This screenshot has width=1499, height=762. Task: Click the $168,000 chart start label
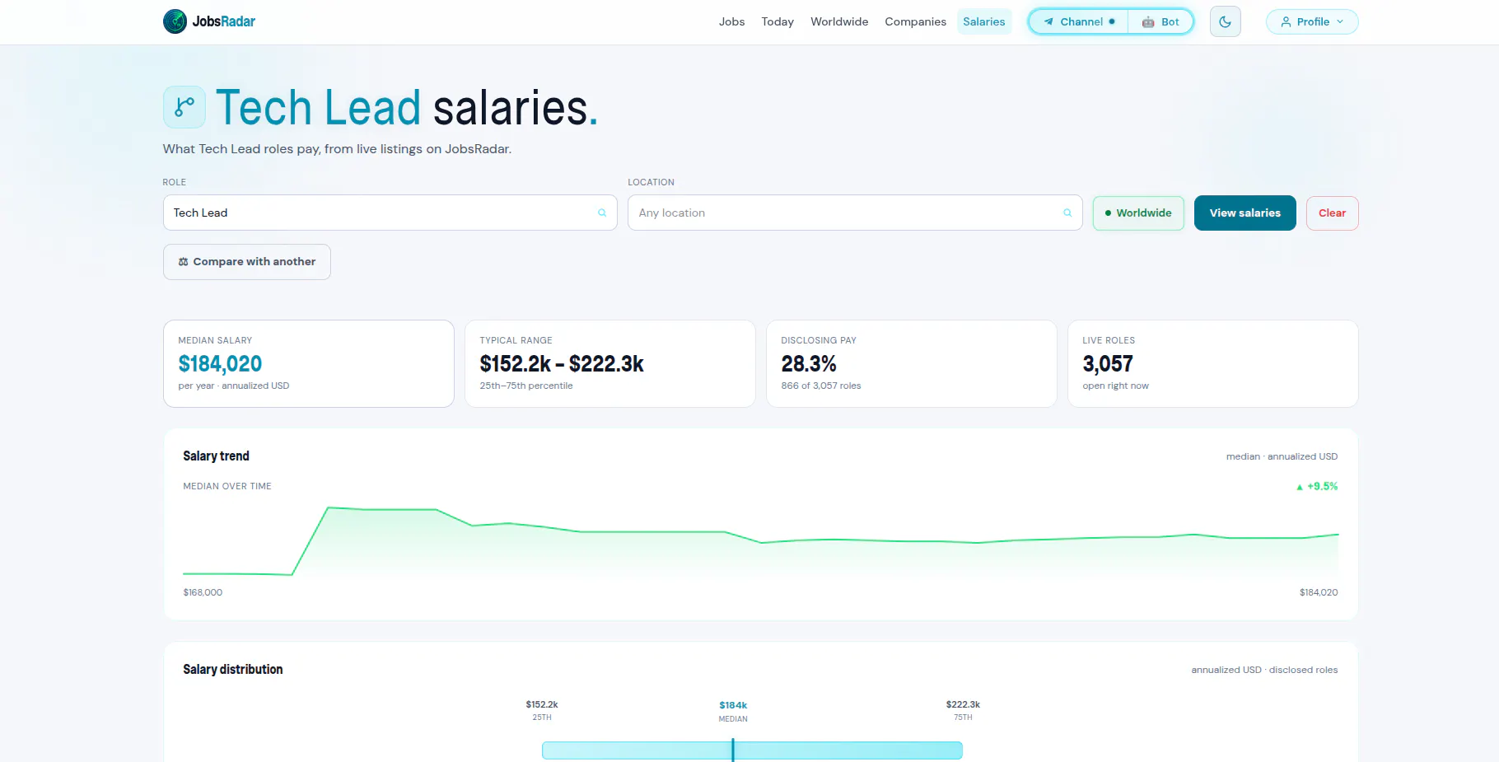[203, 592]
